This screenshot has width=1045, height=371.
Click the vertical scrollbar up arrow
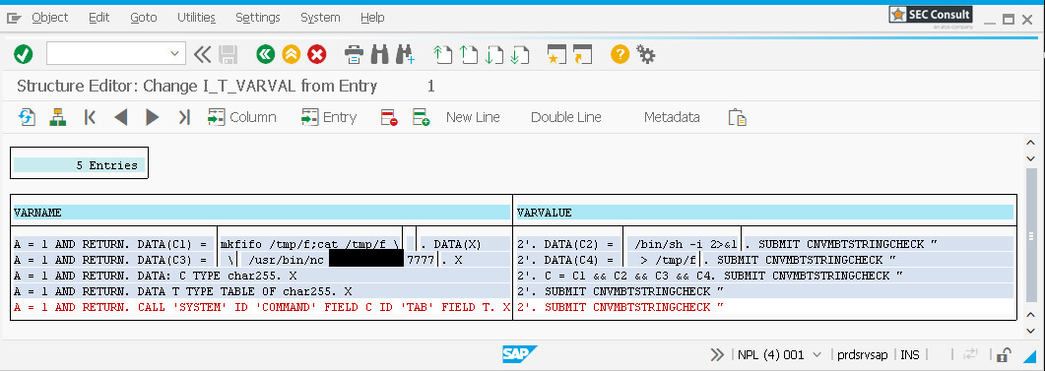point(1030,142)
